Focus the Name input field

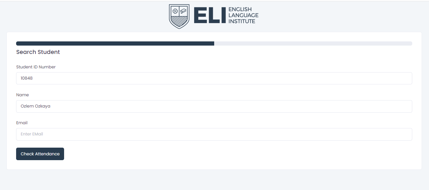pos(214,106)
